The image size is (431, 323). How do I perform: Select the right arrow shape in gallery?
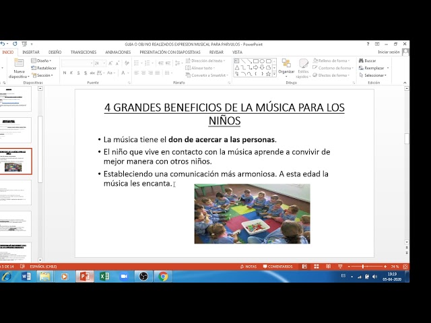256,67
